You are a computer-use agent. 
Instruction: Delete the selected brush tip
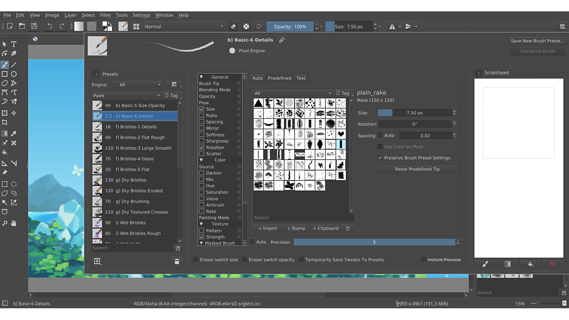348,228
